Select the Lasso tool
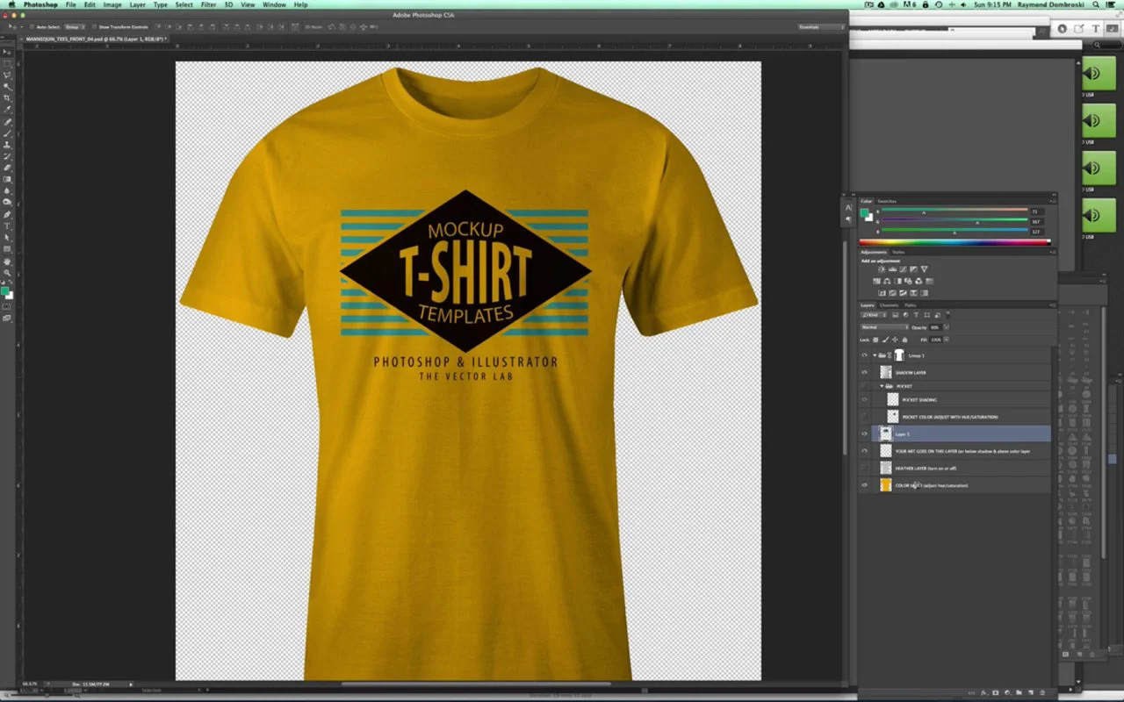This screenshot has height=702, width=1124. click(7, 75)
